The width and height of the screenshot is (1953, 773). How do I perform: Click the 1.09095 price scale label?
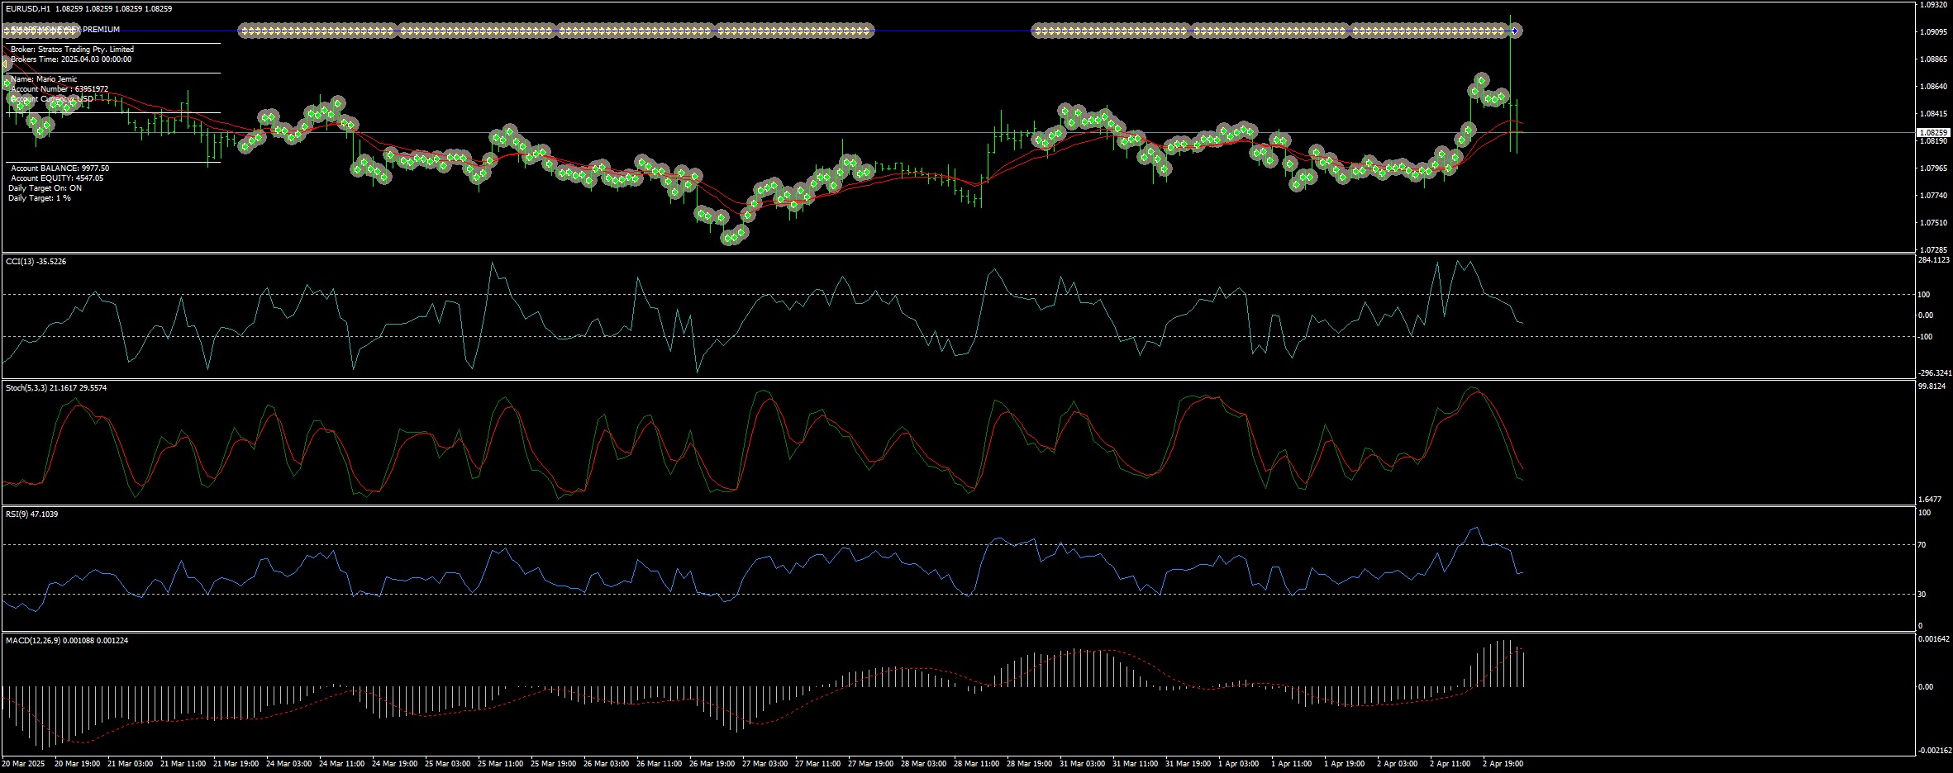point(1932,32)
